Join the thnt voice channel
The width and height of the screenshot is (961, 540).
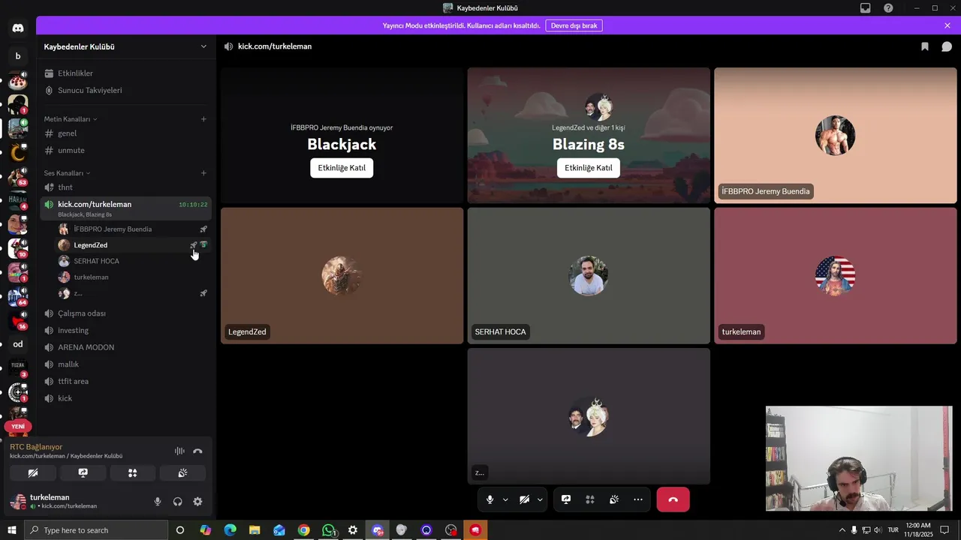[125, 187]
